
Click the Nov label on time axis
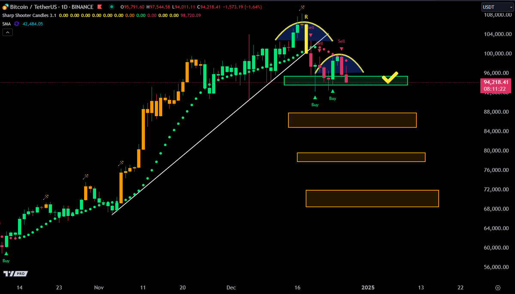[99, 288]
